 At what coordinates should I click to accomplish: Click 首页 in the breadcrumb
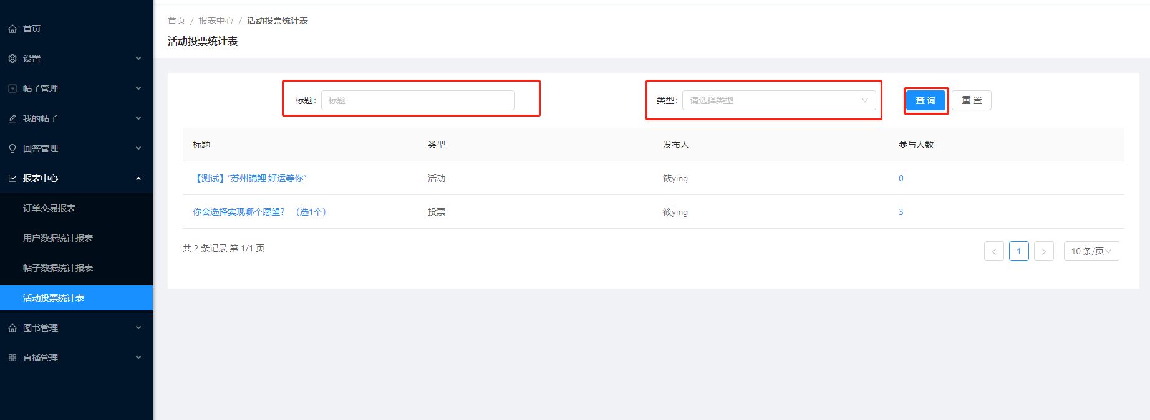176,21
